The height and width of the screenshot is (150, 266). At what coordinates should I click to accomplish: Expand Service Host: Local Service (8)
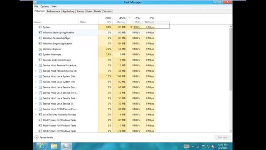tap(36, 104)
